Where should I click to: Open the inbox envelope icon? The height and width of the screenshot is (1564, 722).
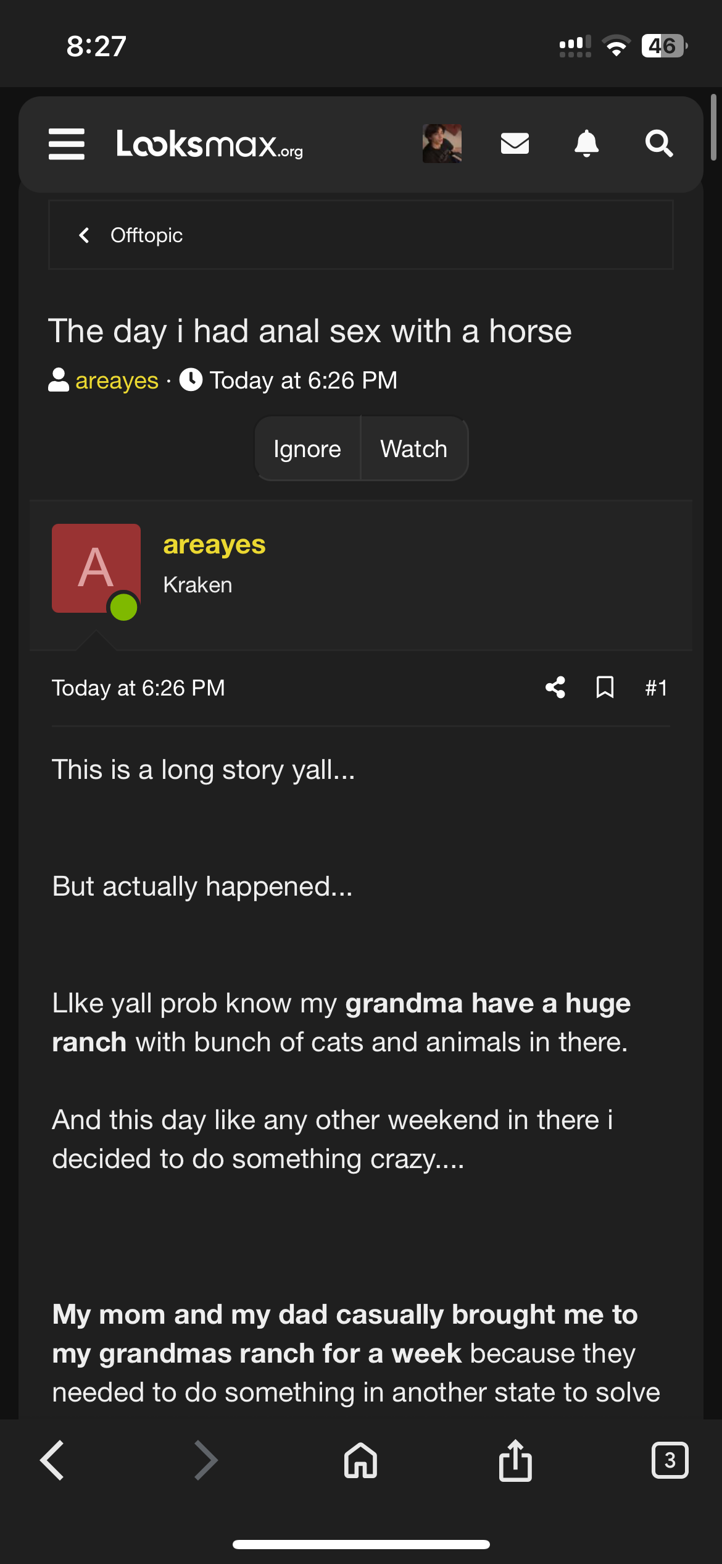pos(515,144)
